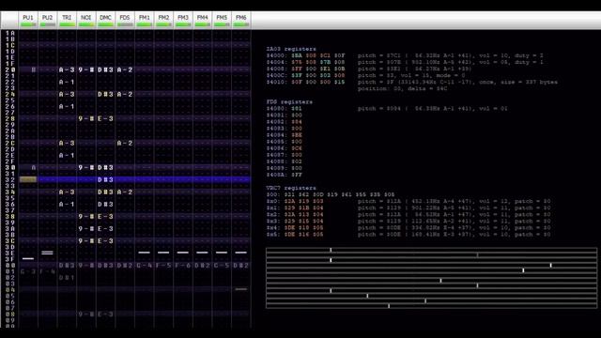
Task: Select note release in PU2 row 3E
Action: coord(47,253)
